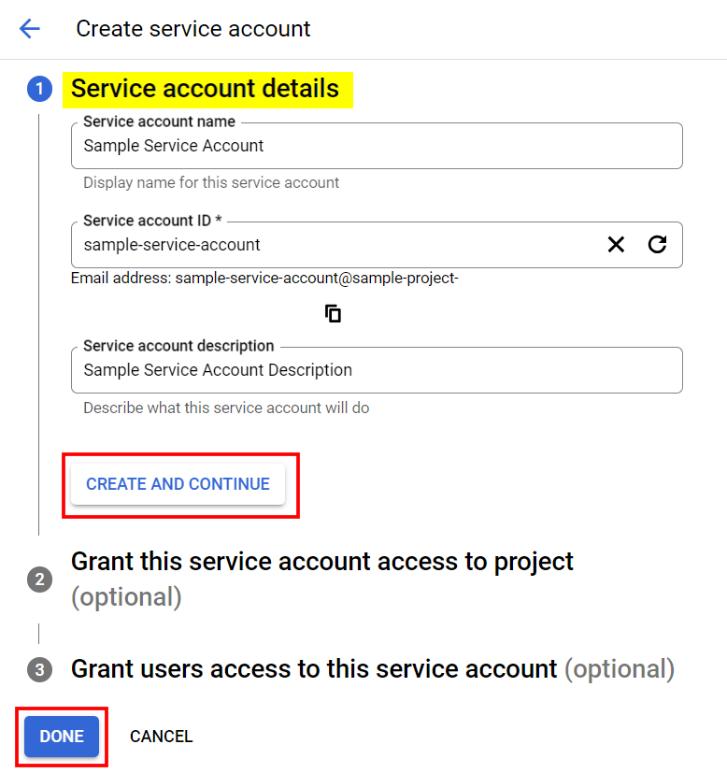Click the blue Done button
The width and height of the screenshot is (727, 773).
pyautogui.click(x=62, y=737)
